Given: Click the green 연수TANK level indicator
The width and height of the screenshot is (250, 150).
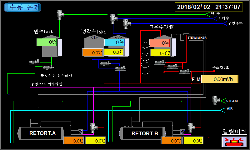Looking at the screenshot, I should 47,42.
